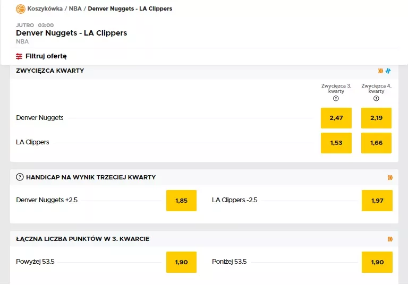This screenshot has height=285, width=408.
Task: Collapse the Łączna liczba punktów w 3. kwarcie section
Action: click(83, 239)
